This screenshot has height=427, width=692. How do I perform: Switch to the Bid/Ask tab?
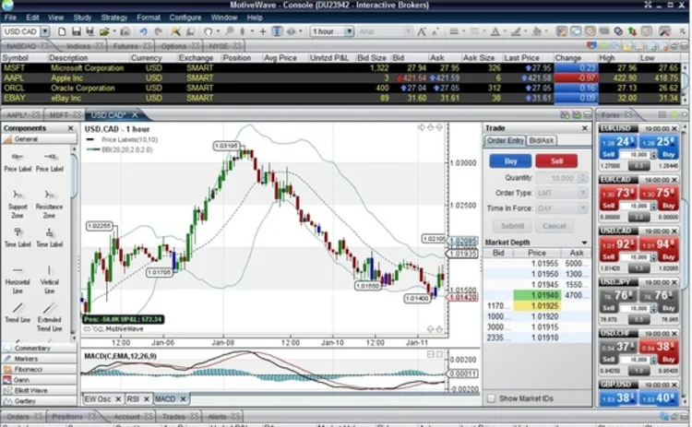(x=542, y=141)
